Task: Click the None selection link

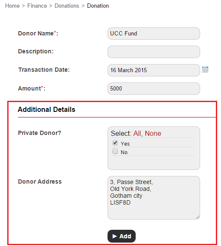Action: (153, 133)
